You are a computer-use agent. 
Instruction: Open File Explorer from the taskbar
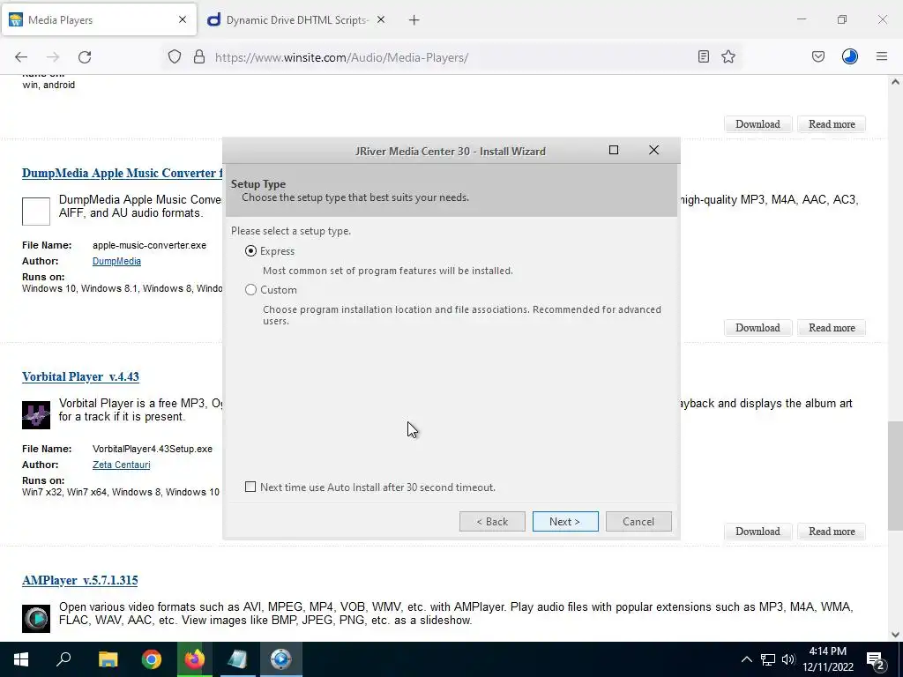pyautogui.click(x=108, y=659)
